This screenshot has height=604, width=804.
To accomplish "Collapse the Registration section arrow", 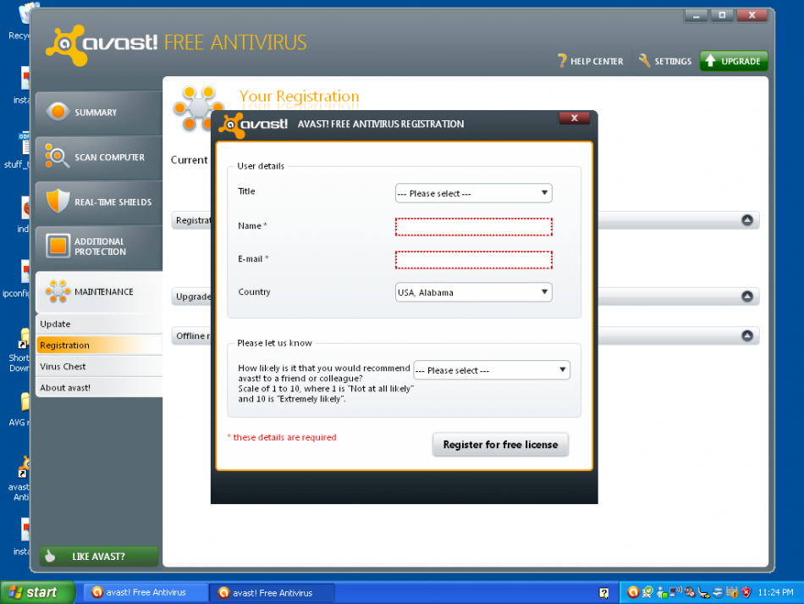I will [x=747, y=220].
